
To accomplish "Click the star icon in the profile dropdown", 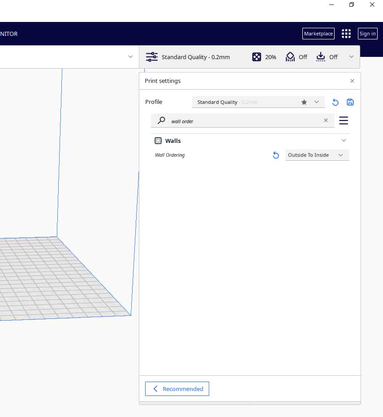I will (304, 102).
